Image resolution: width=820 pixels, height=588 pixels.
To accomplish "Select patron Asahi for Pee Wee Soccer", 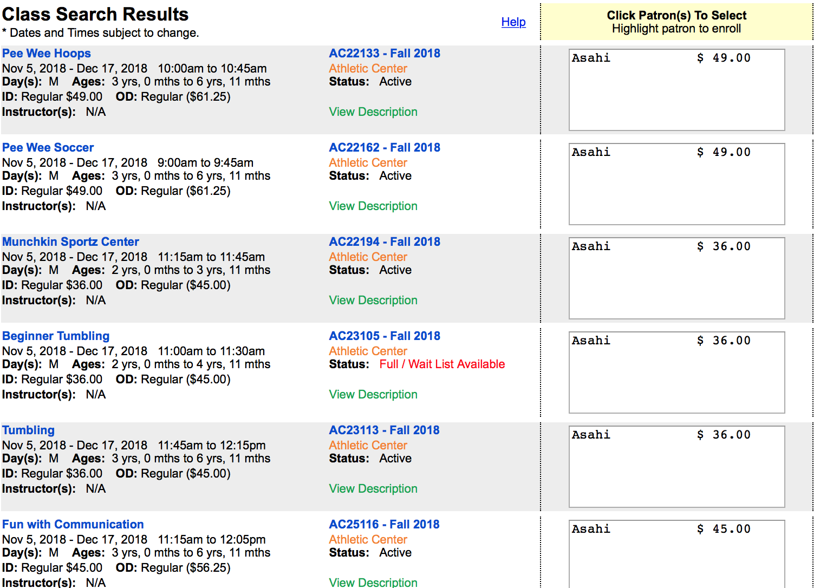I will pos(661,153).
